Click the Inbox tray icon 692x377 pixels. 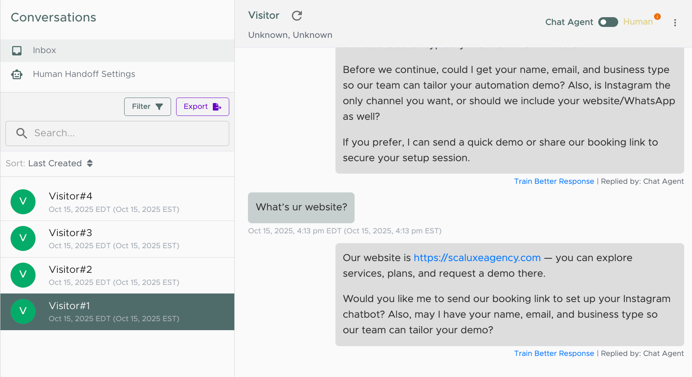coord(17,51)
